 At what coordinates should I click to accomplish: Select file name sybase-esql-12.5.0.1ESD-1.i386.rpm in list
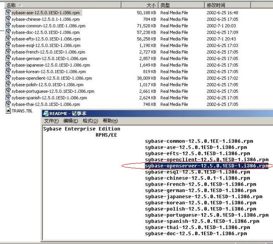tap(46, 45)
